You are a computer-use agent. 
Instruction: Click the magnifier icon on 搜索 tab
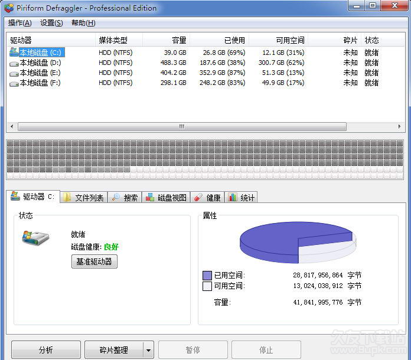116,197
